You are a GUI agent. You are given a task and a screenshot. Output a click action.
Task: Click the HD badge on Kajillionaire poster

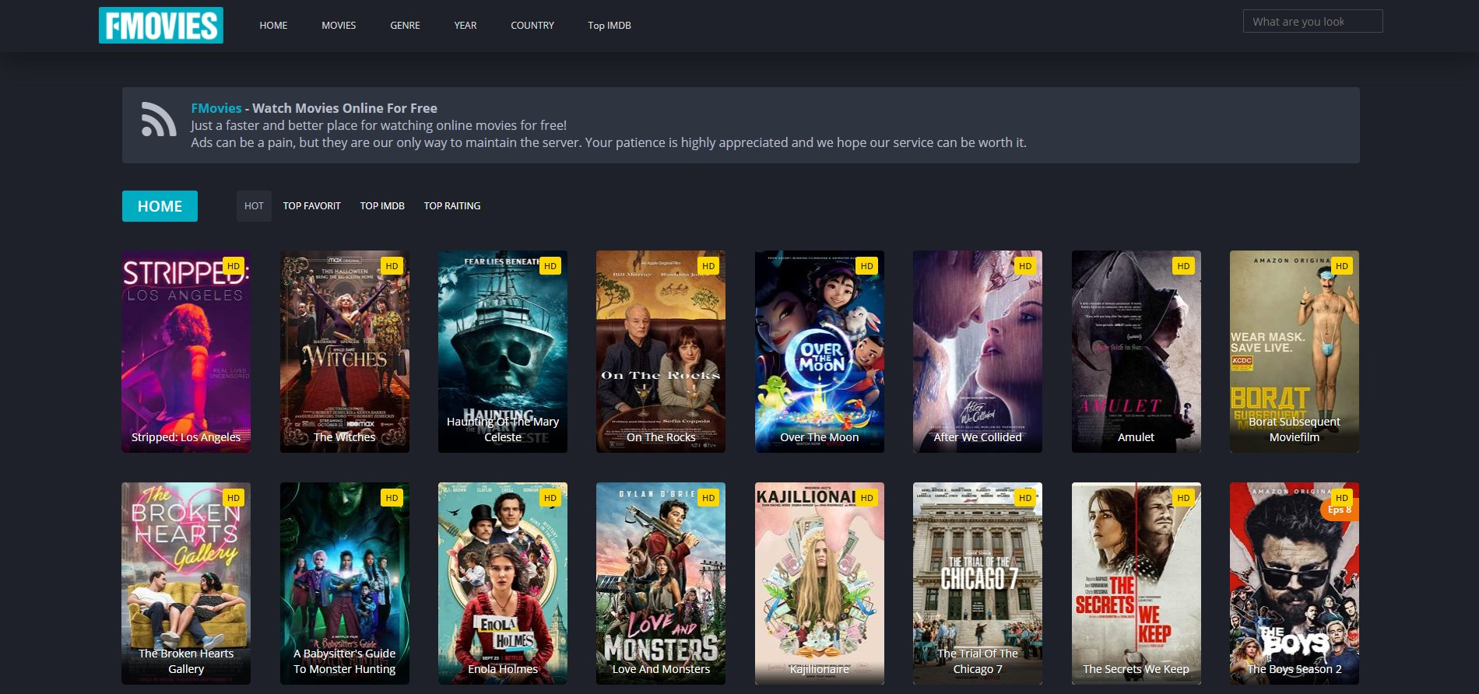pyautogui.click(x=866, y=498)
